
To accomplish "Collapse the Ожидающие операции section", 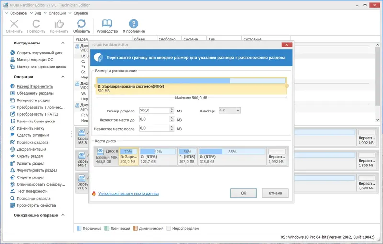I will pos(63,215).
